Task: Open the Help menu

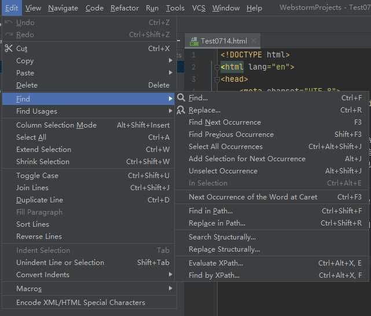Action: click(254, 8)
